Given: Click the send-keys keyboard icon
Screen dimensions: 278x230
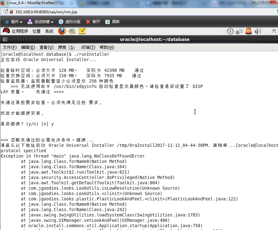Looking at the screenshot, I should click(x=30, y=22).
